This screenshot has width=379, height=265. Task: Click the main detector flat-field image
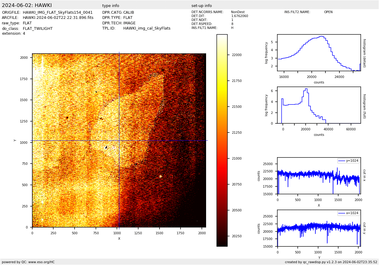119,140
